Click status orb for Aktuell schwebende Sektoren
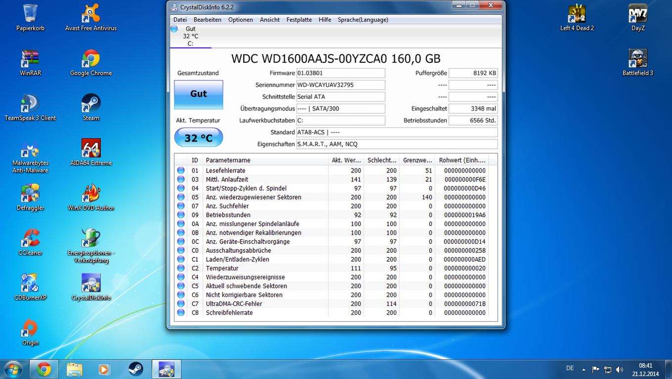 tap(181, 286)
